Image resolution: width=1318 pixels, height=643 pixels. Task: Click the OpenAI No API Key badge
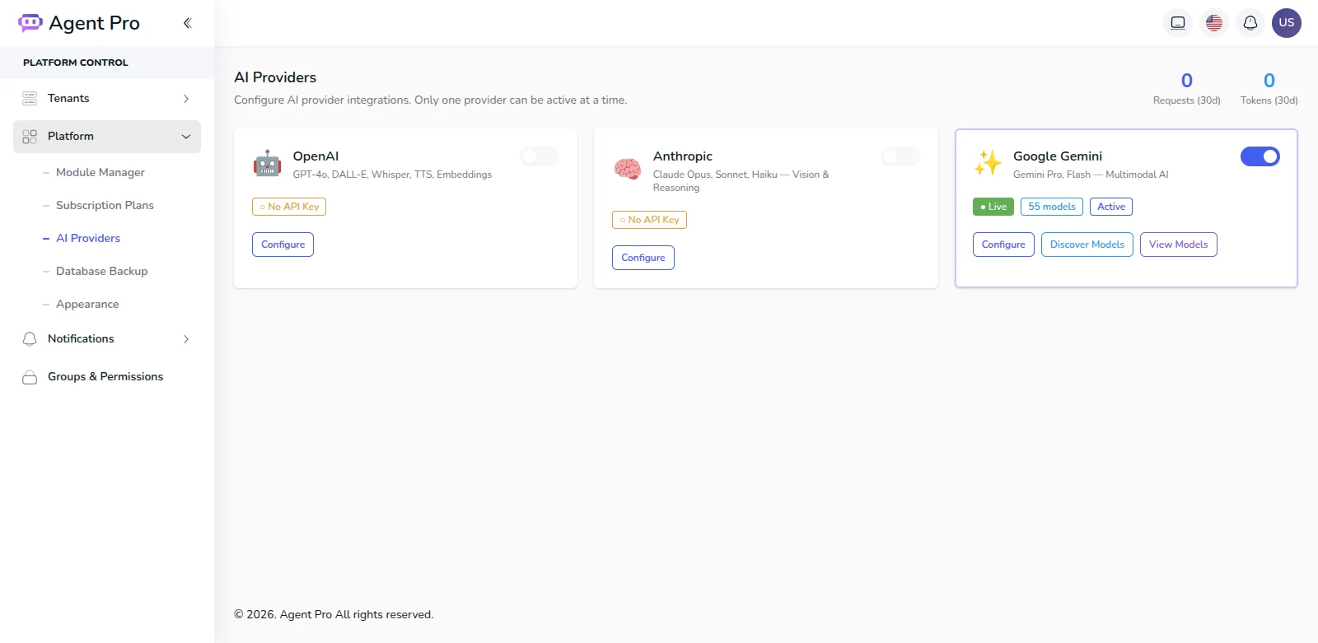point(289,207)
